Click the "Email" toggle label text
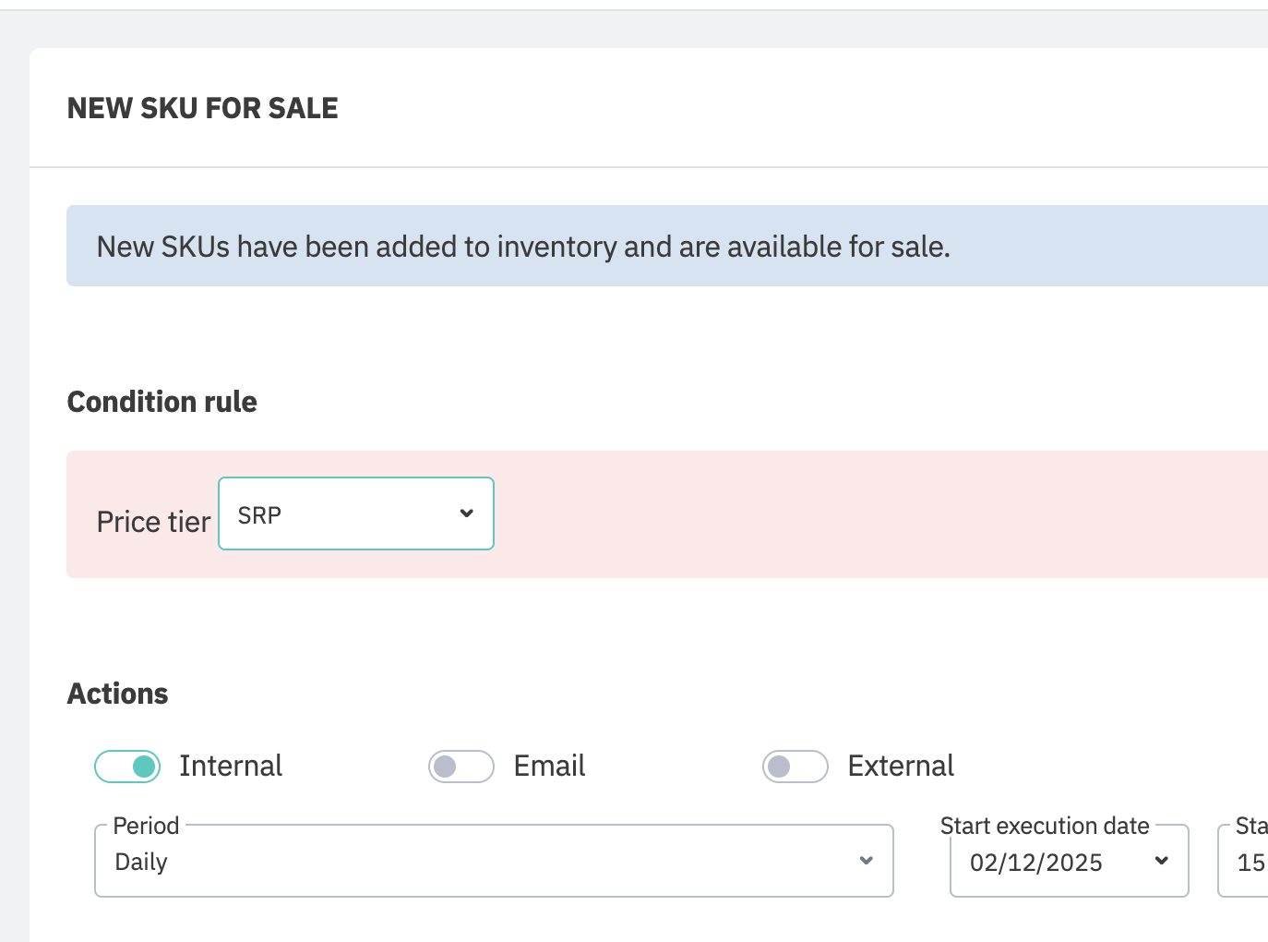This screenshot has height=942, width=1268. [549, 766]
